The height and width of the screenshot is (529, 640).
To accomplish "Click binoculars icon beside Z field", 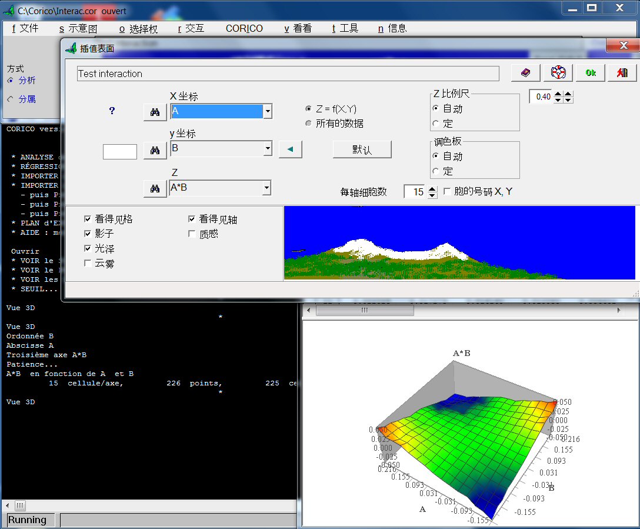I will (x=155, y=188).
